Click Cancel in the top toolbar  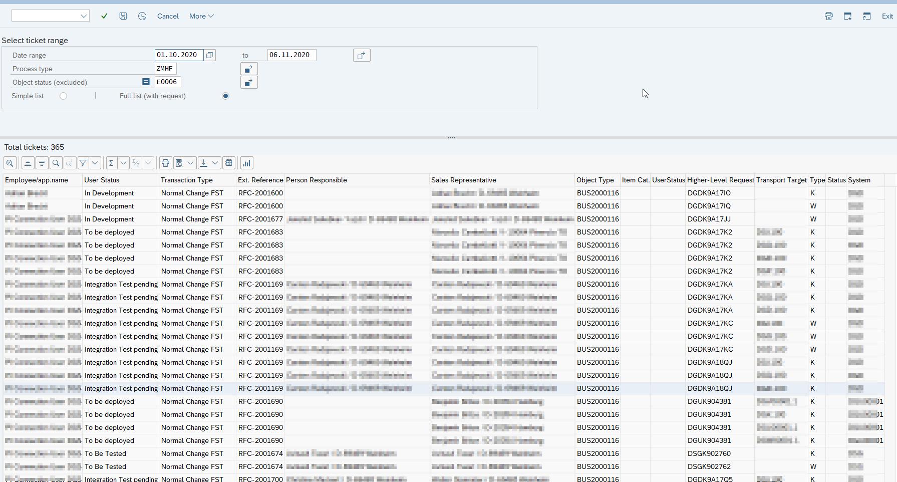pos(167,16)
